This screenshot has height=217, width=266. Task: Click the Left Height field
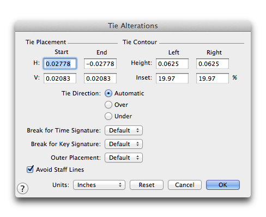172,64
